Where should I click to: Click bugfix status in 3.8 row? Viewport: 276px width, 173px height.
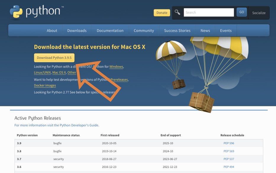[57, 151]
